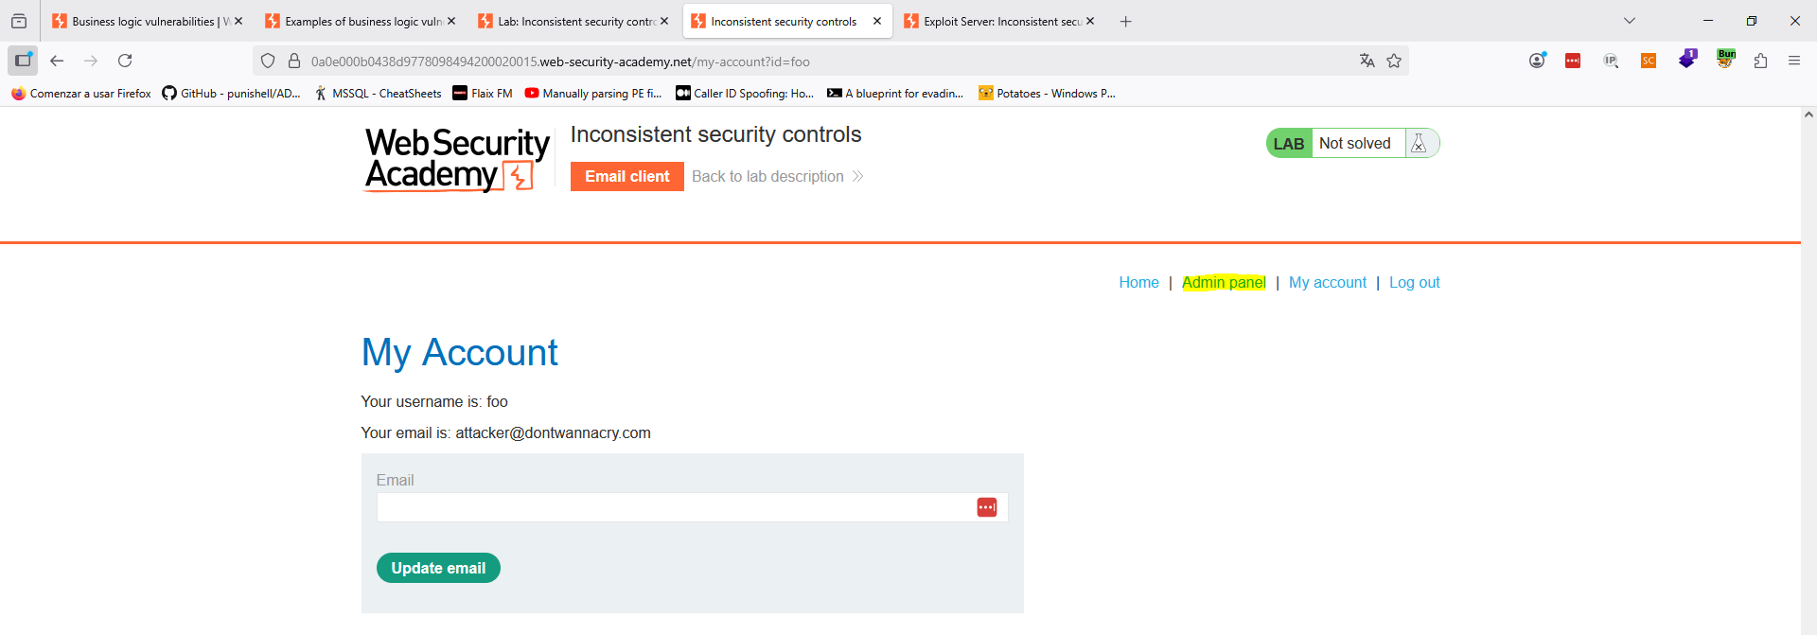Click the password manager icon in Email field

click(x=986, y=507)
